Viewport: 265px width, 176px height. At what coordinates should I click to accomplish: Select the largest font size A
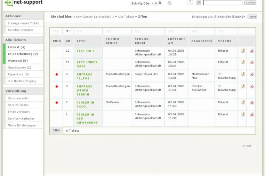pos(160,3)
